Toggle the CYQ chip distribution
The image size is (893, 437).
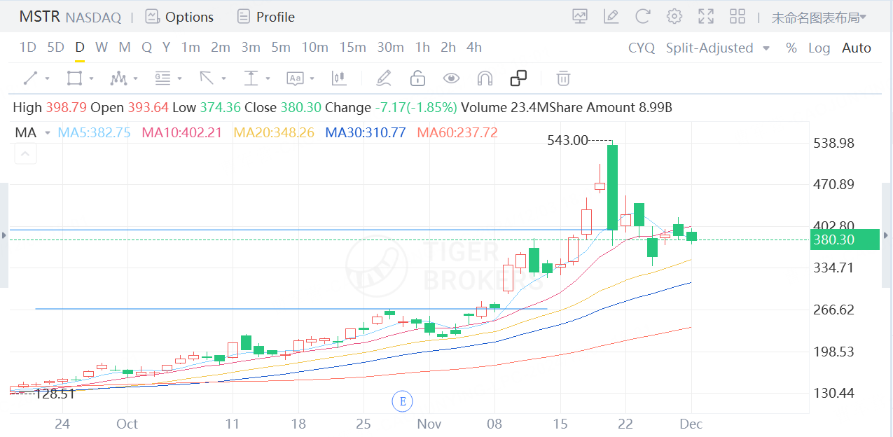point(642,48)
